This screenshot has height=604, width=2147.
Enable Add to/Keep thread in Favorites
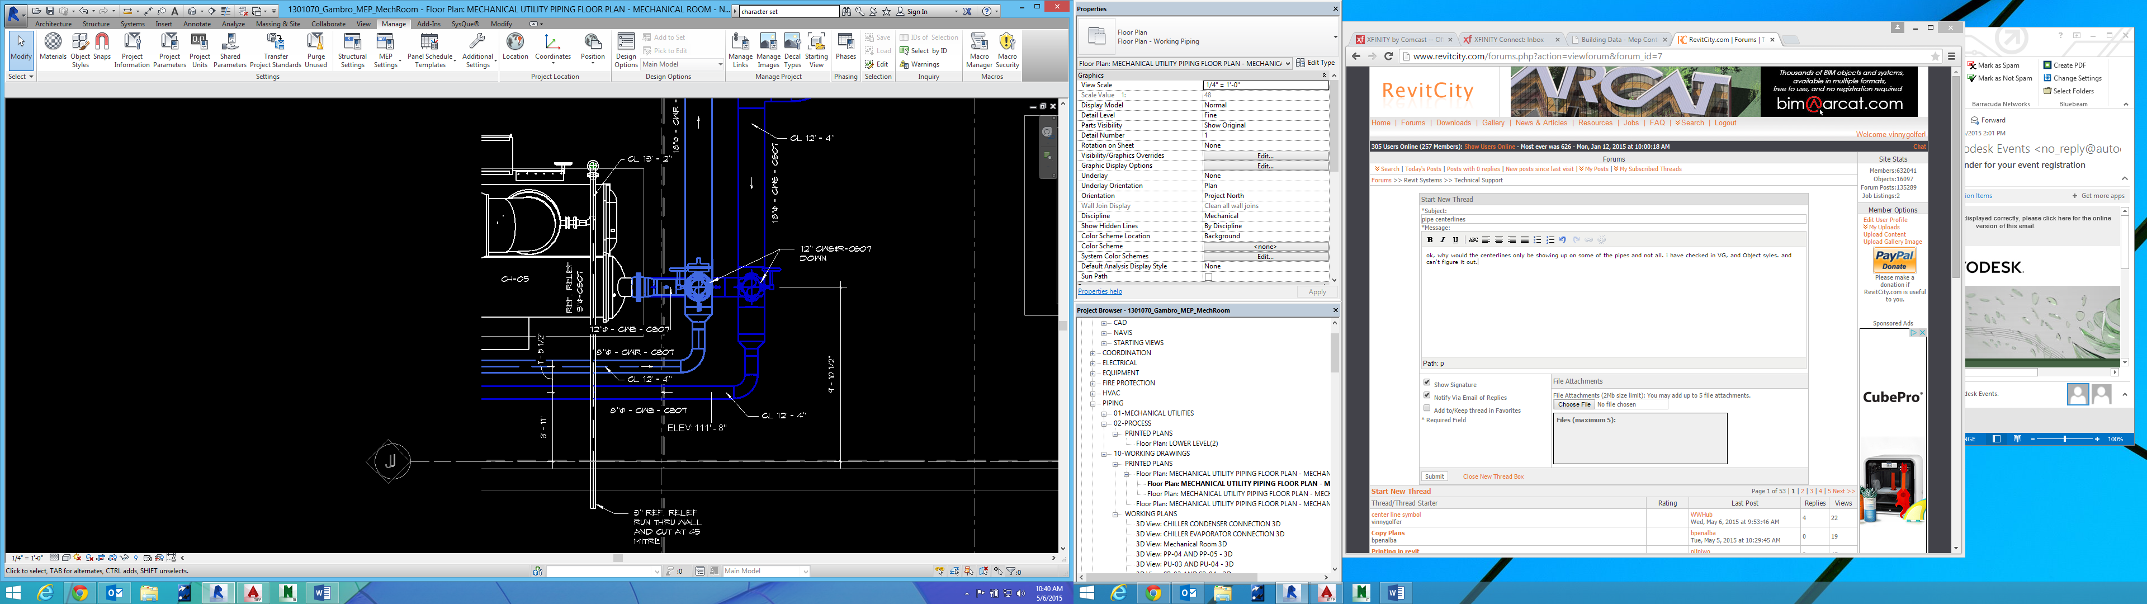(x=1427, y=409)
